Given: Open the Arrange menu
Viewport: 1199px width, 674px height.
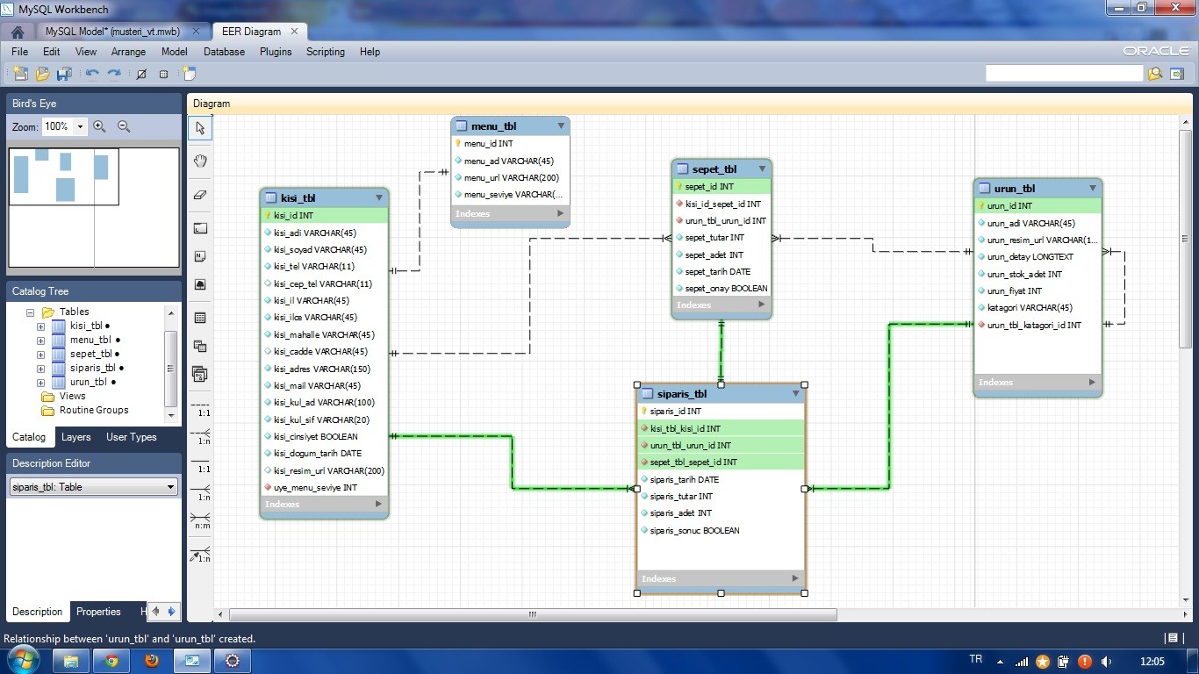Looking at the screenshot, I should coord(128,52).
